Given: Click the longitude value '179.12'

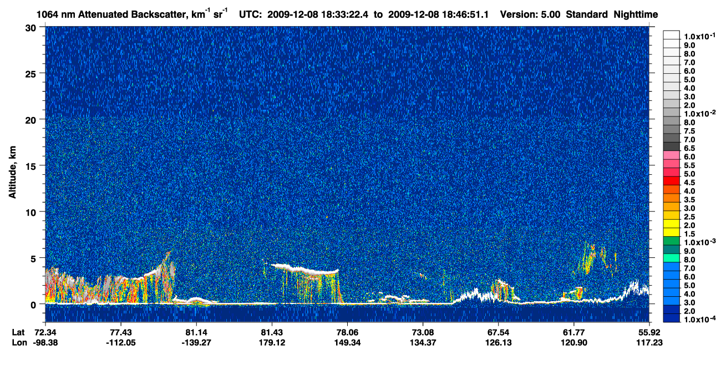Looking at the screenshot, I should coord(271,342).
